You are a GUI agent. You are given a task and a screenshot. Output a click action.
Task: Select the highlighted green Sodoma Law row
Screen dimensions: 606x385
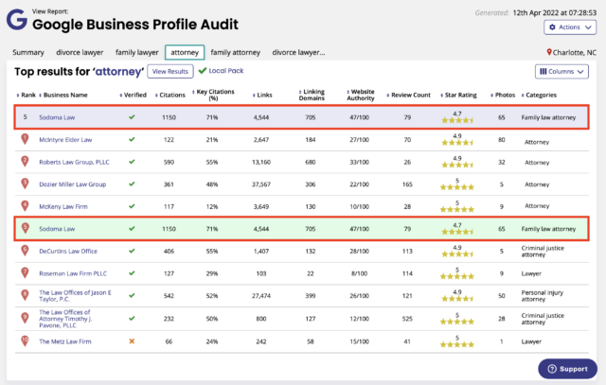pos(303,229)
